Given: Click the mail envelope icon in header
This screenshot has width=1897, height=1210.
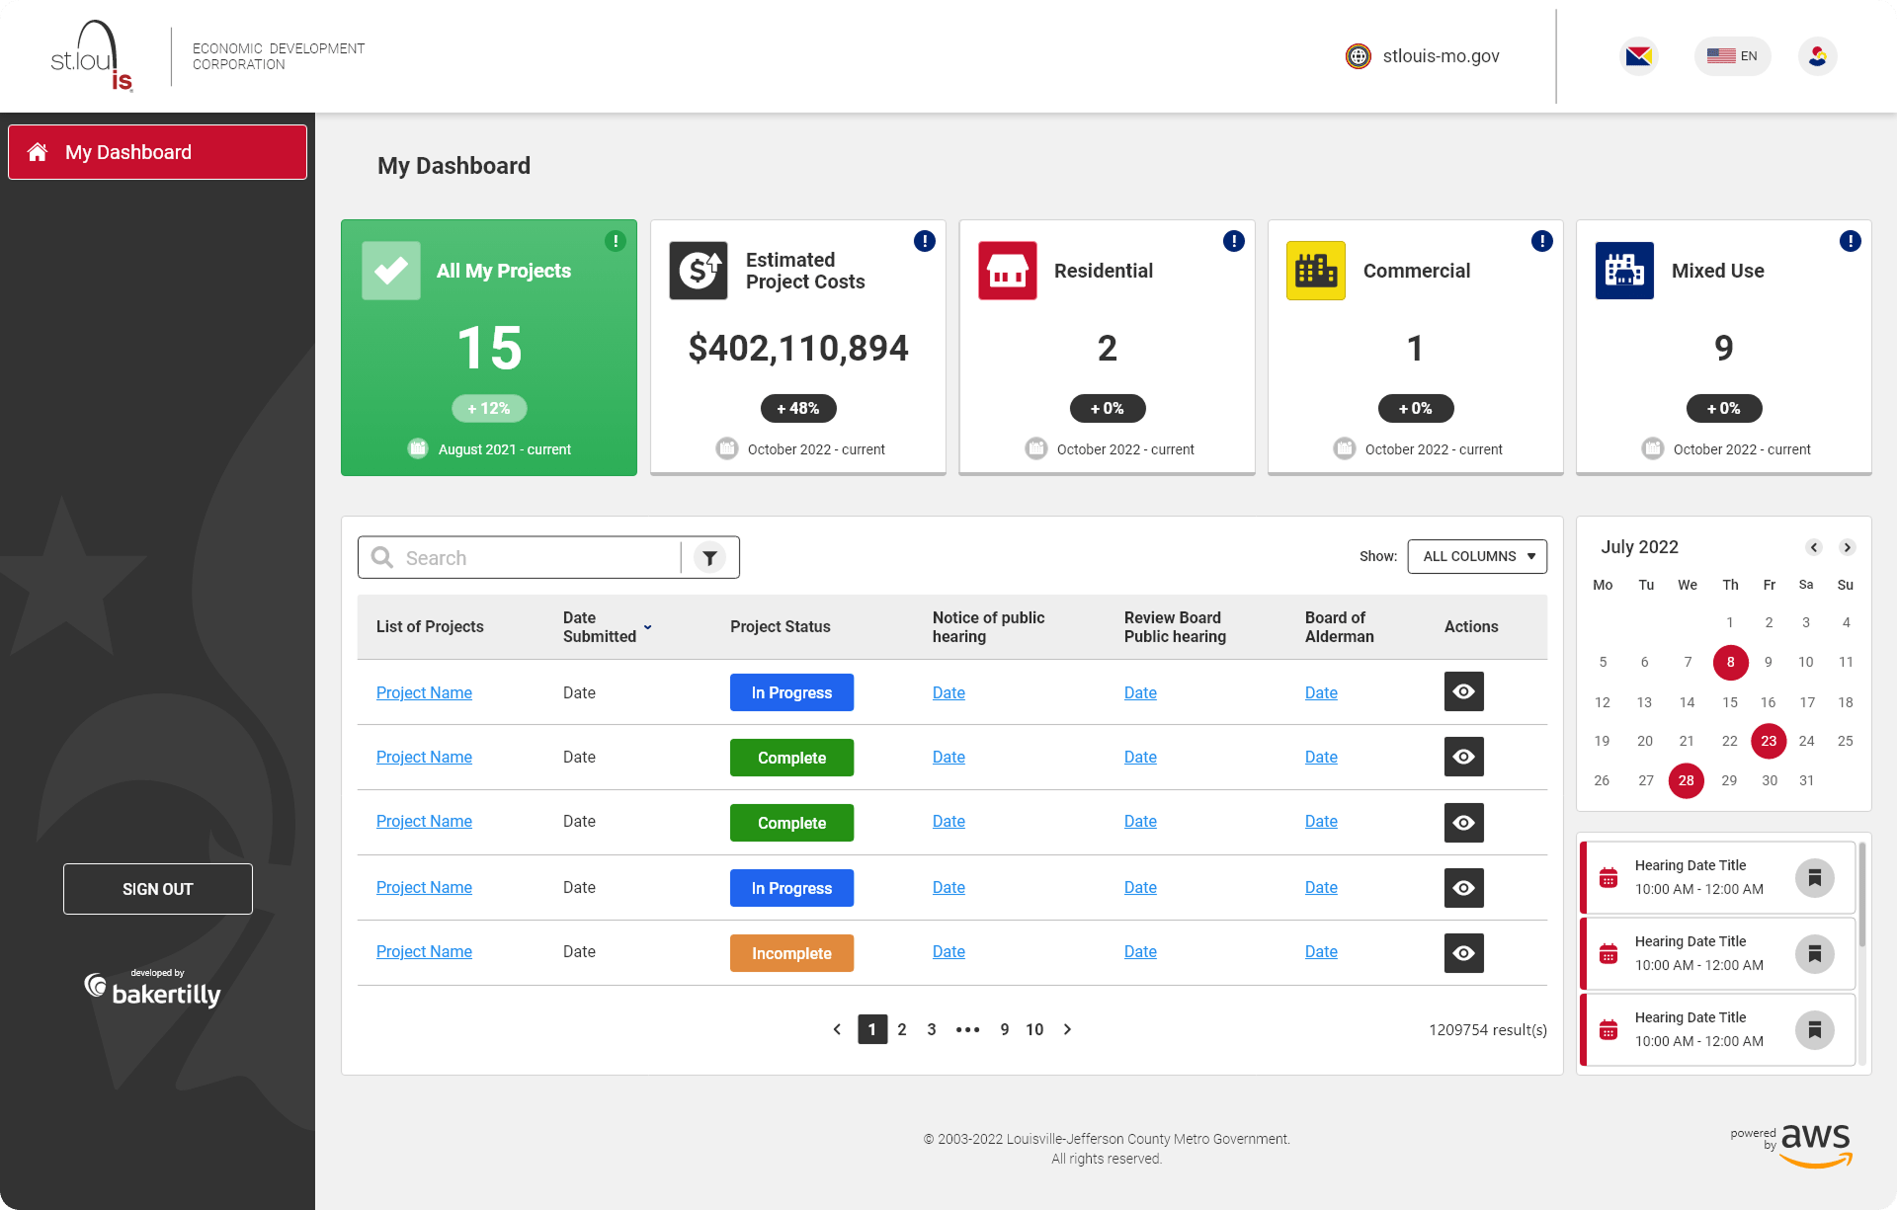Looking at the screenshot, I should point(1639,56).
